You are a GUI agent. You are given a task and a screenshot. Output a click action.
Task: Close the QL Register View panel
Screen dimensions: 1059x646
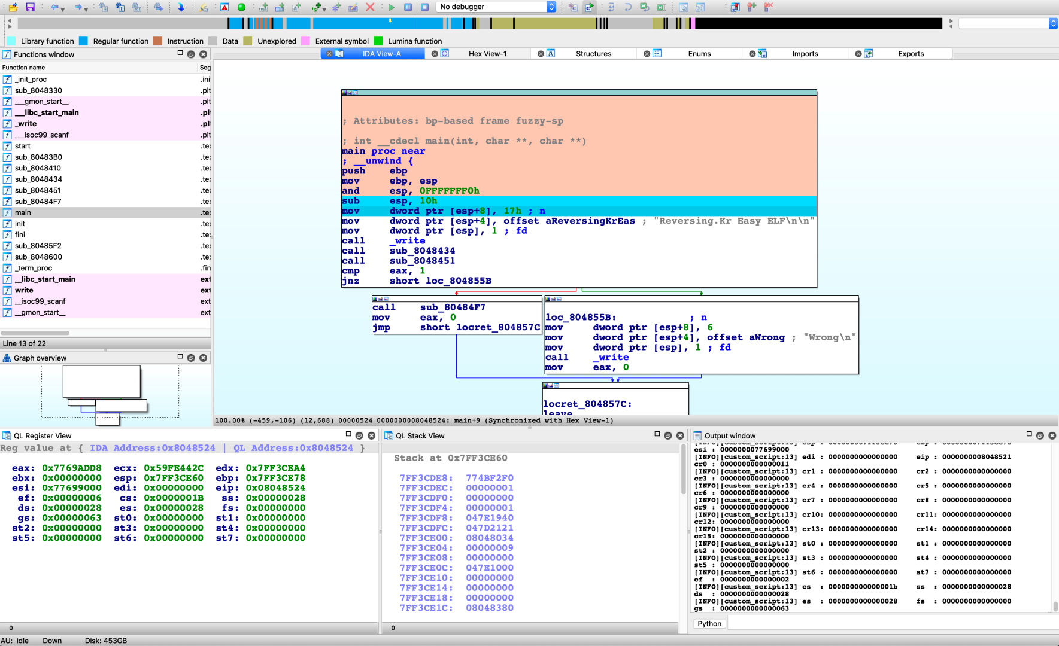(372, 435)
